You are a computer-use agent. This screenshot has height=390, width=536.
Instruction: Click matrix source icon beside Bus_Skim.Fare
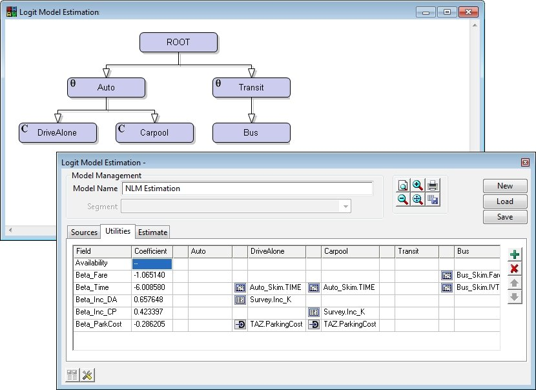[447, 275]
